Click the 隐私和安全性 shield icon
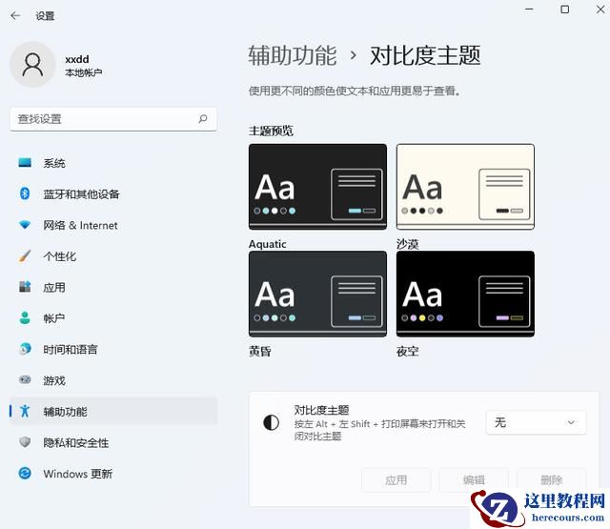The image size is (610, 529). 25,442
